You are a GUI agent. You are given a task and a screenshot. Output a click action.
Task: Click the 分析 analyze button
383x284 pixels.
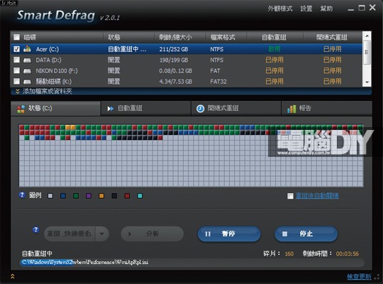(152, 234)
